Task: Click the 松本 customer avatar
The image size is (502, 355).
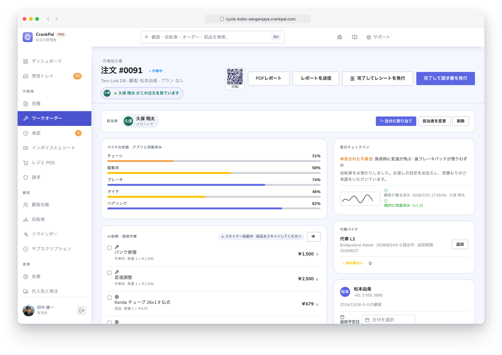Action: 345,292
